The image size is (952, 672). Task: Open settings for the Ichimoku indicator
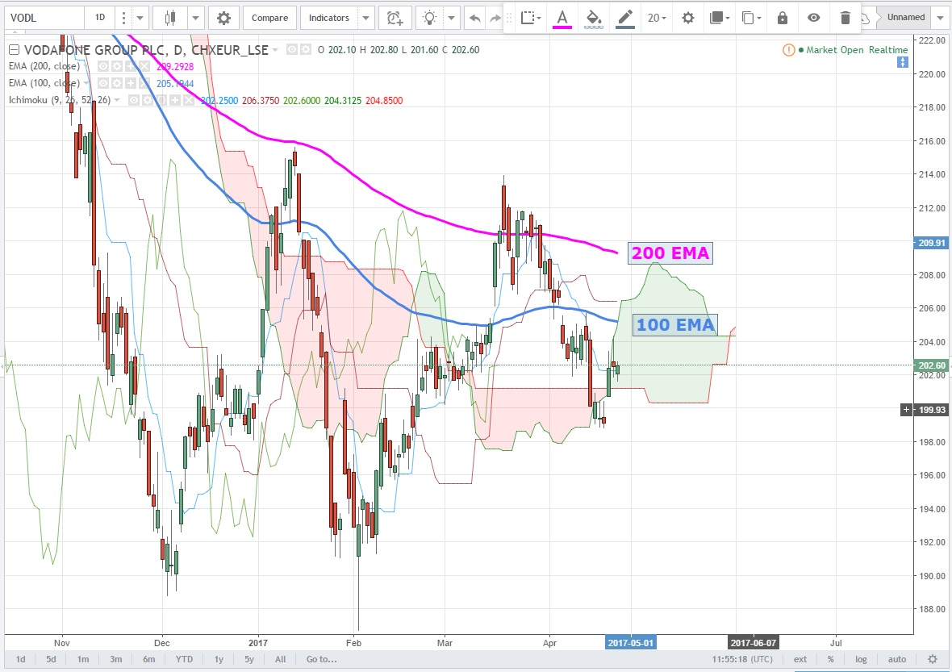pos(148,100)
